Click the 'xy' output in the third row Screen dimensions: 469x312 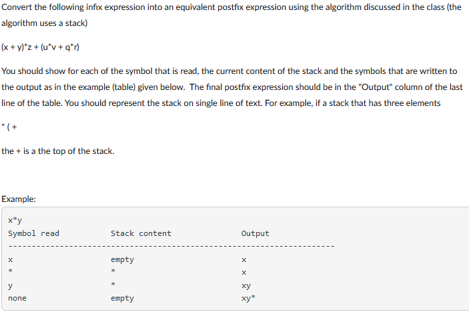point(246,286)
